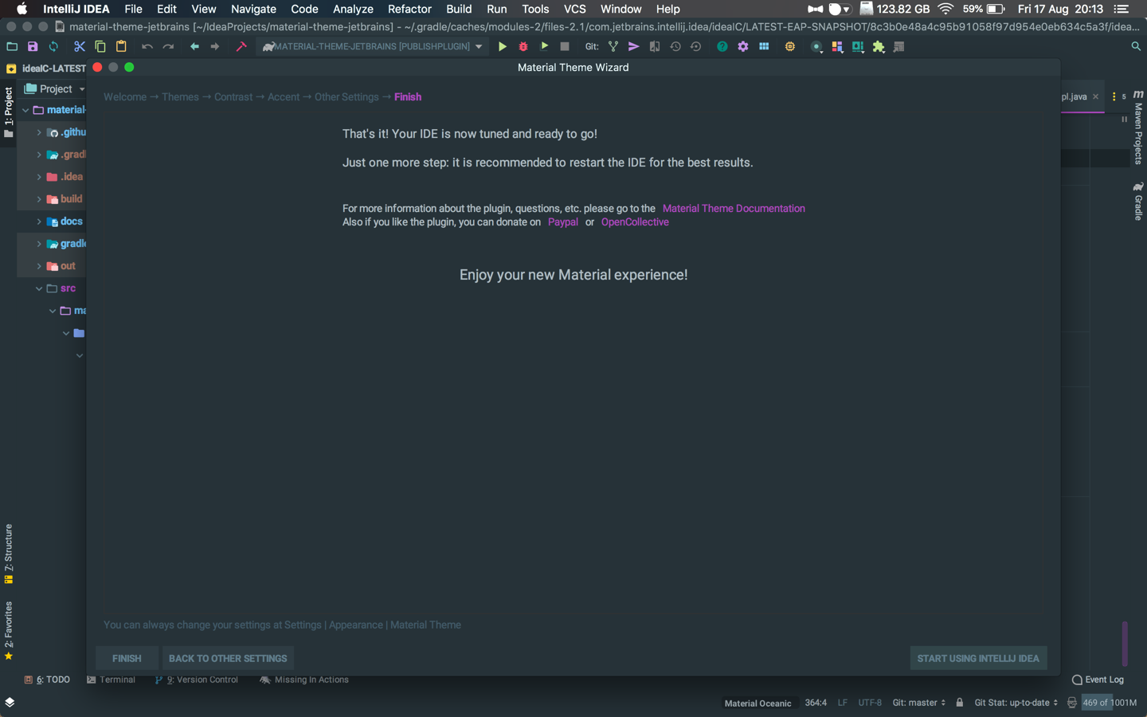Open the 7: Structure side panel

coord(9,554)
